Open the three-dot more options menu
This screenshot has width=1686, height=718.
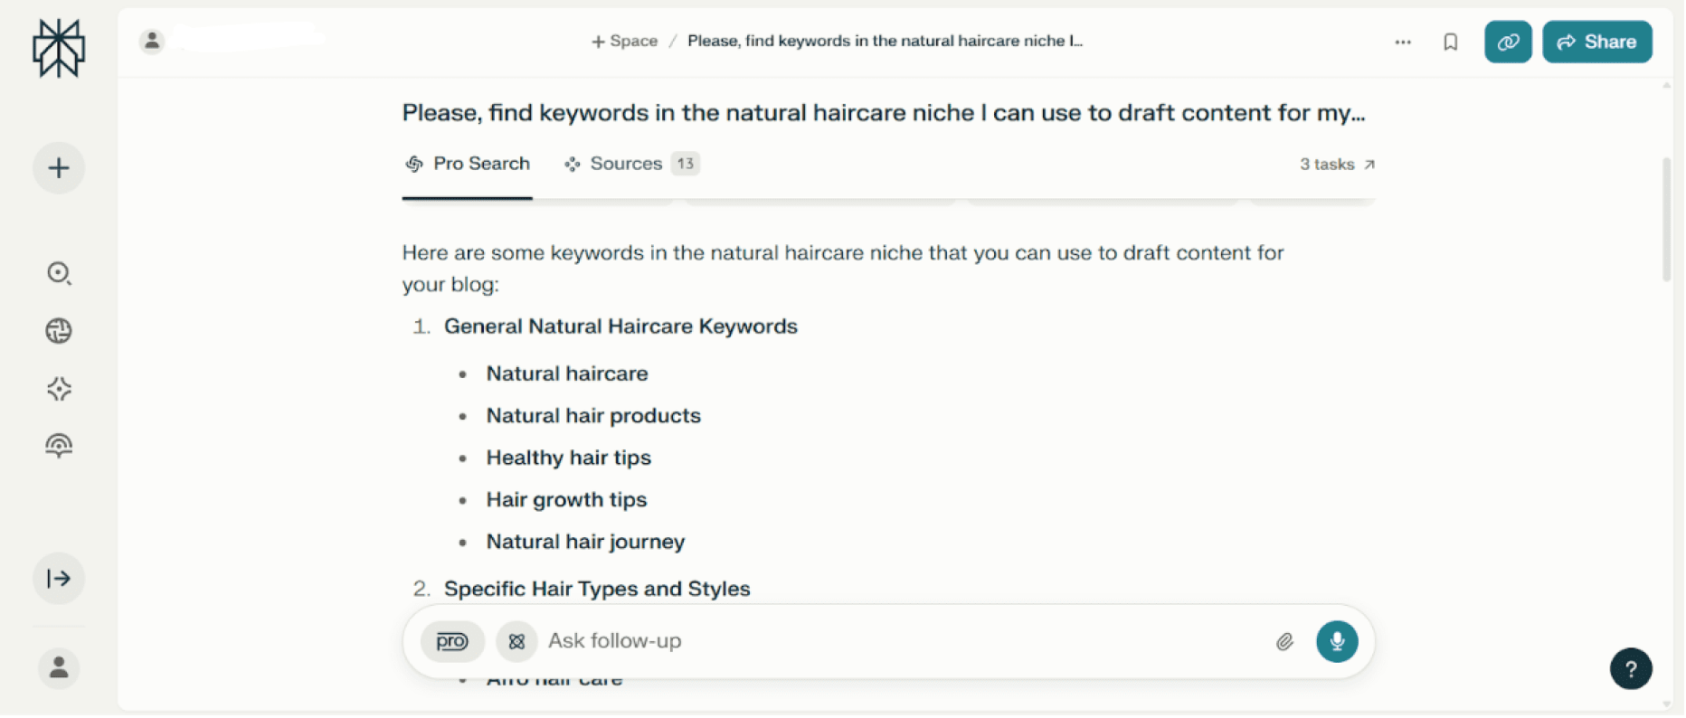pos(1403,42)
